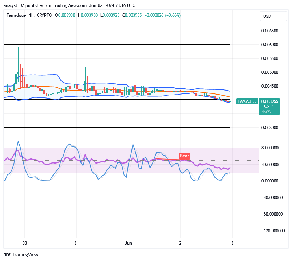Click the Jun date label on time axis

(x=128, y=243)
